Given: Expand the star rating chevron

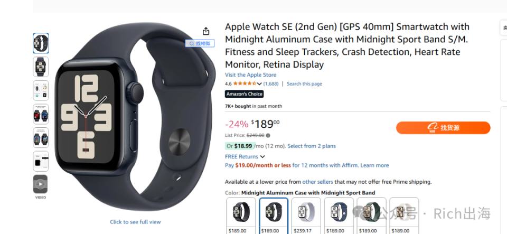Looking at the screenshot, I should [259, 83].
